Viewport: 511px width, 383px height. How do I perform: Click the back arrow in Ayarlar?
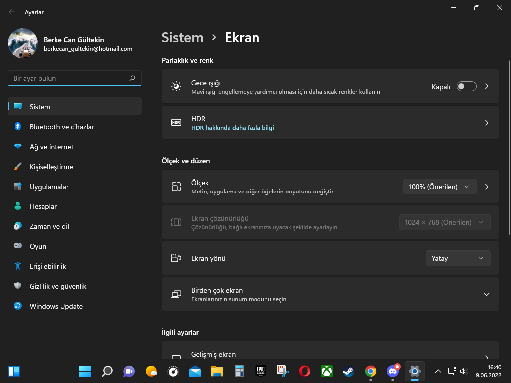[x=12, y=12]
